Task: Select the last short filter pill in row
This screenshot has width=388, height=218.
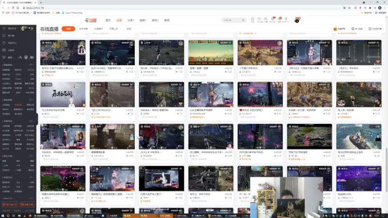Action: click(x=129, y=29)
